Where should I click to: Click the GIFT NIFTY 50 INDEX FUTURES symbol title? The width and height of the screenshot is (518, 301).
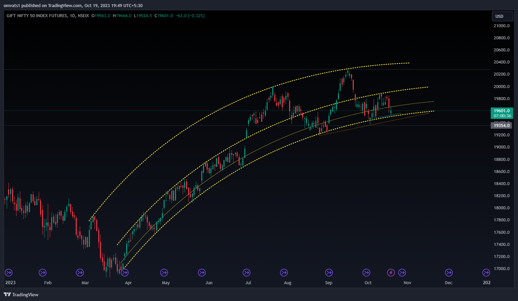point(37,16)
